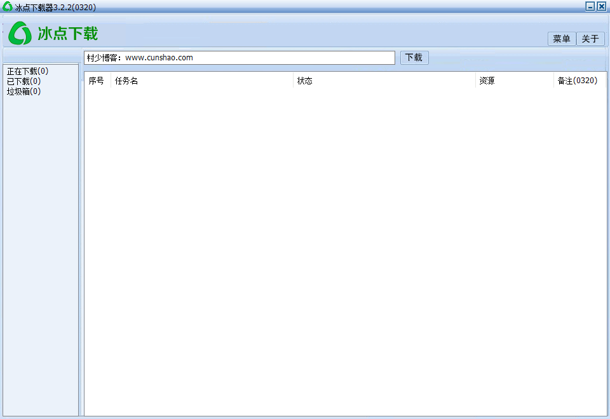Open the 关于 about dialog
610x419 pixels.
click(590, 39)
